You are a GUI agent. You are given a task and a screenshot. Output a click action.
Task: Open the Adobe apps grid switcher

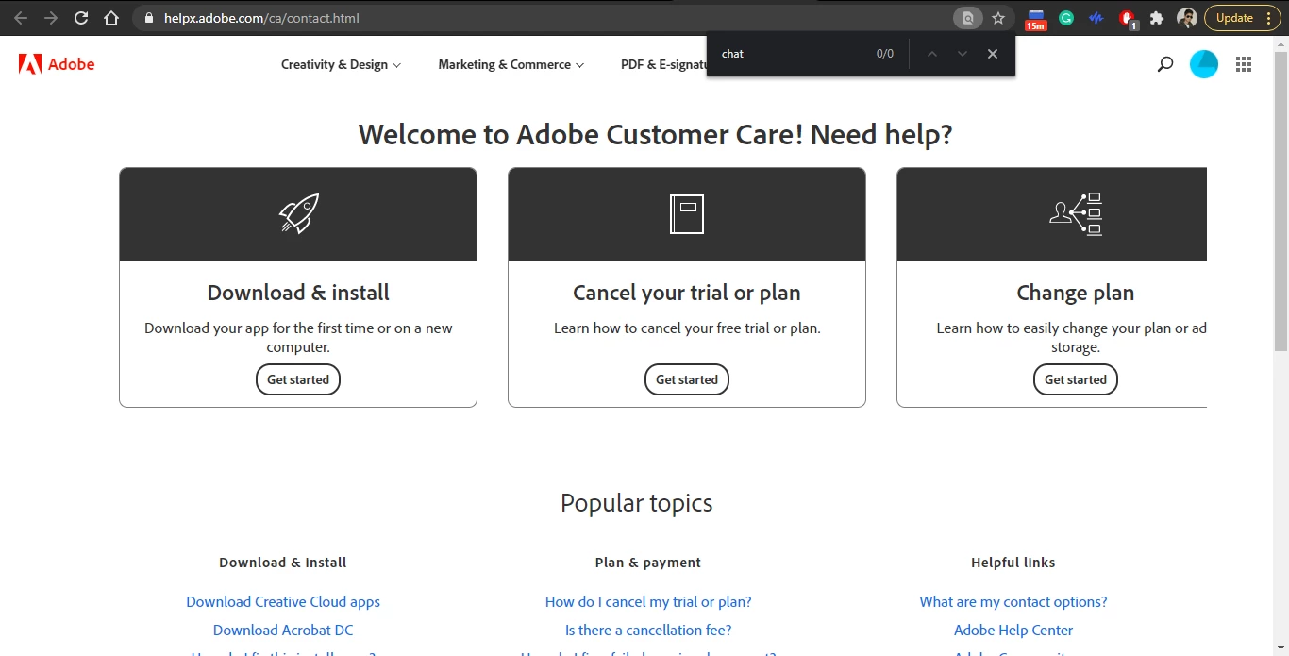1244,64
